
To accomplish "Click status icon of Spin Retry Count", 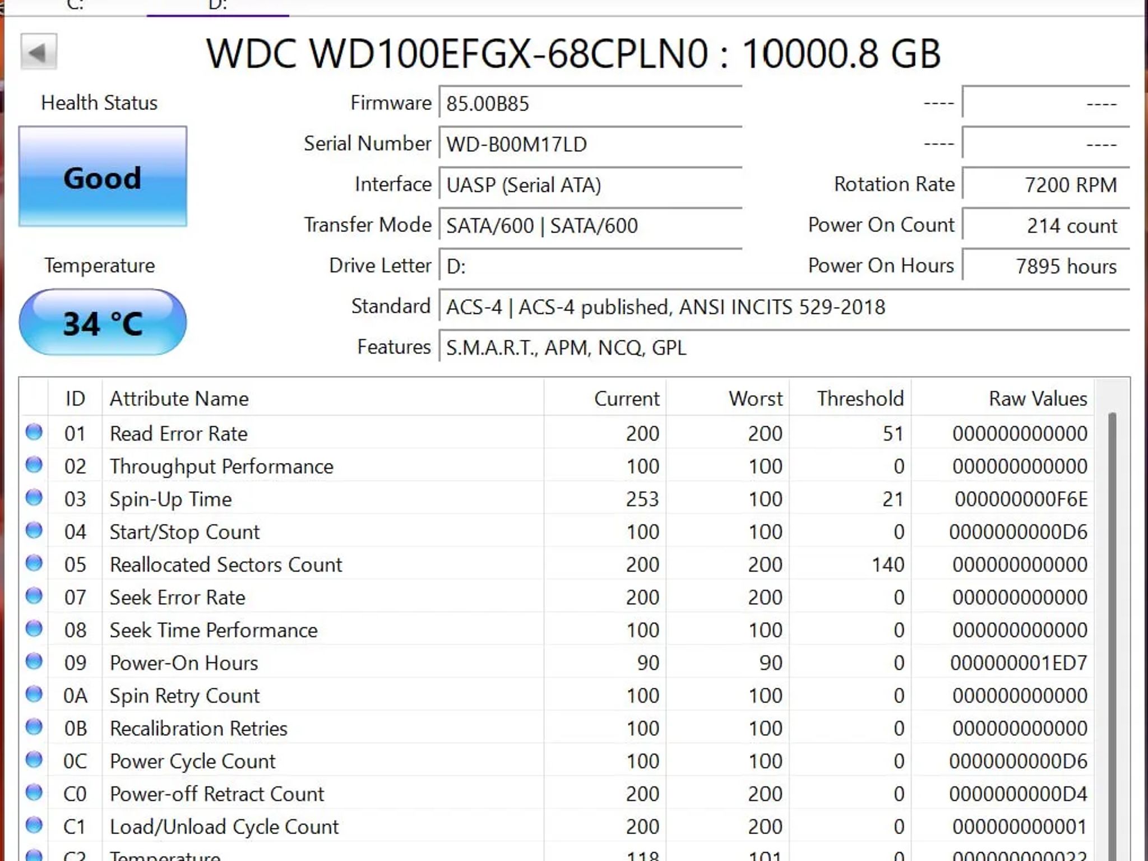I will click(34, 695).
